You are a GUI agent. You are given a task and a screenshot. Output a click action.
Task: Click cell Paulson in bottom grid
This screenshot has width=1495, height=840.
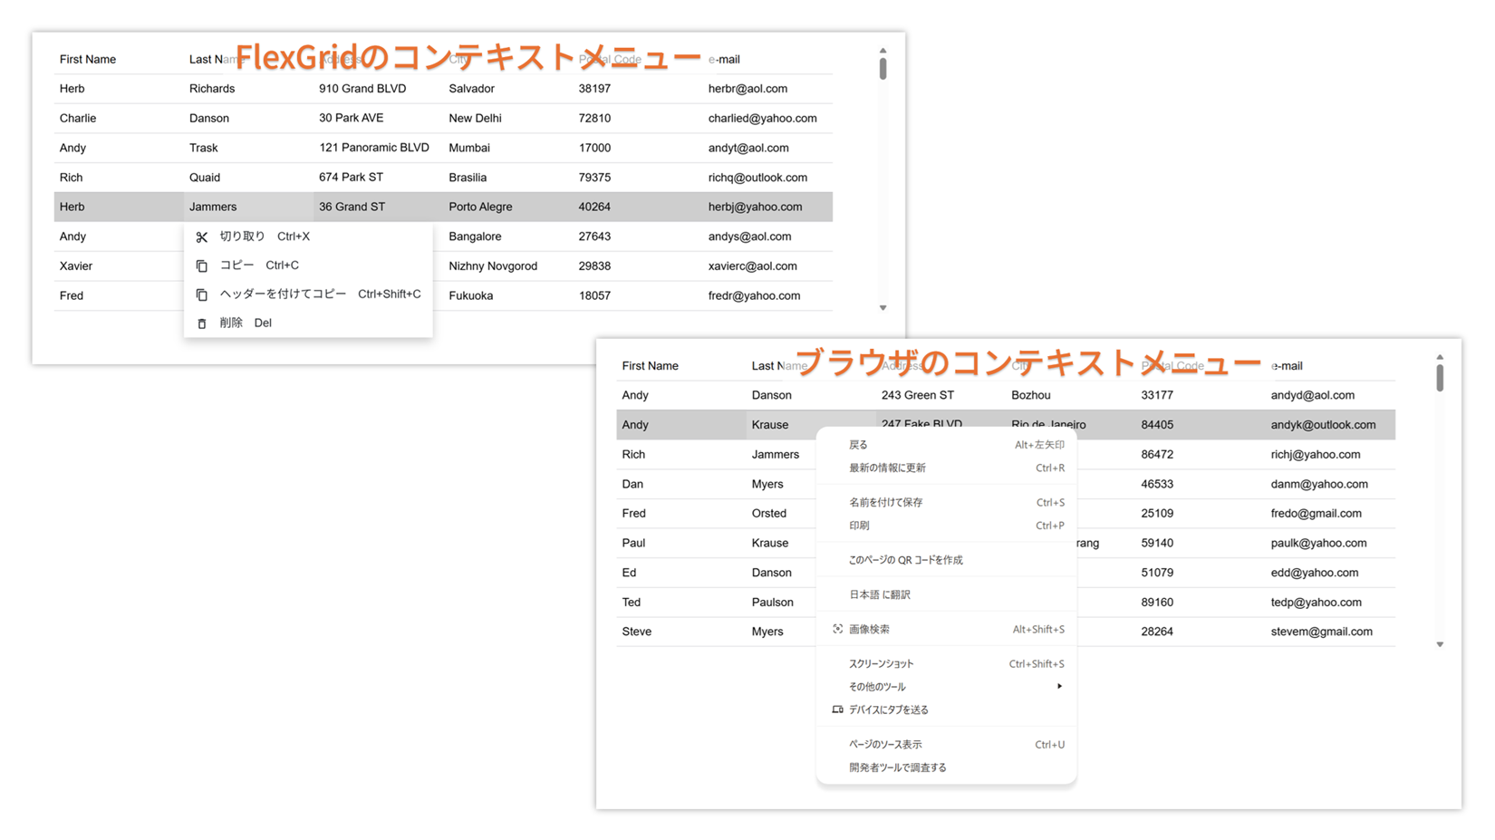pos(772,603)
